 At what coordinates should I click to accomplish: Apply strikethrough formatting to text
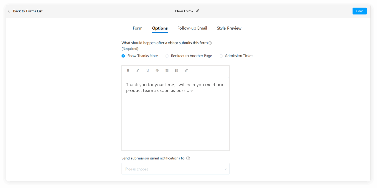click(x=157, y=70)
